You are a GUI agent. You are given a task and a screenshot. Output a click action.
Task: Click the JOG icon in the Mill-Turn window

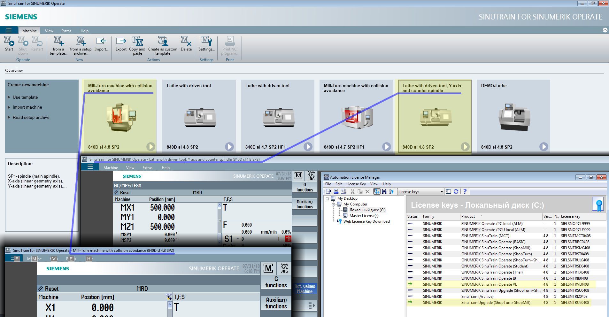pos(284,268)
